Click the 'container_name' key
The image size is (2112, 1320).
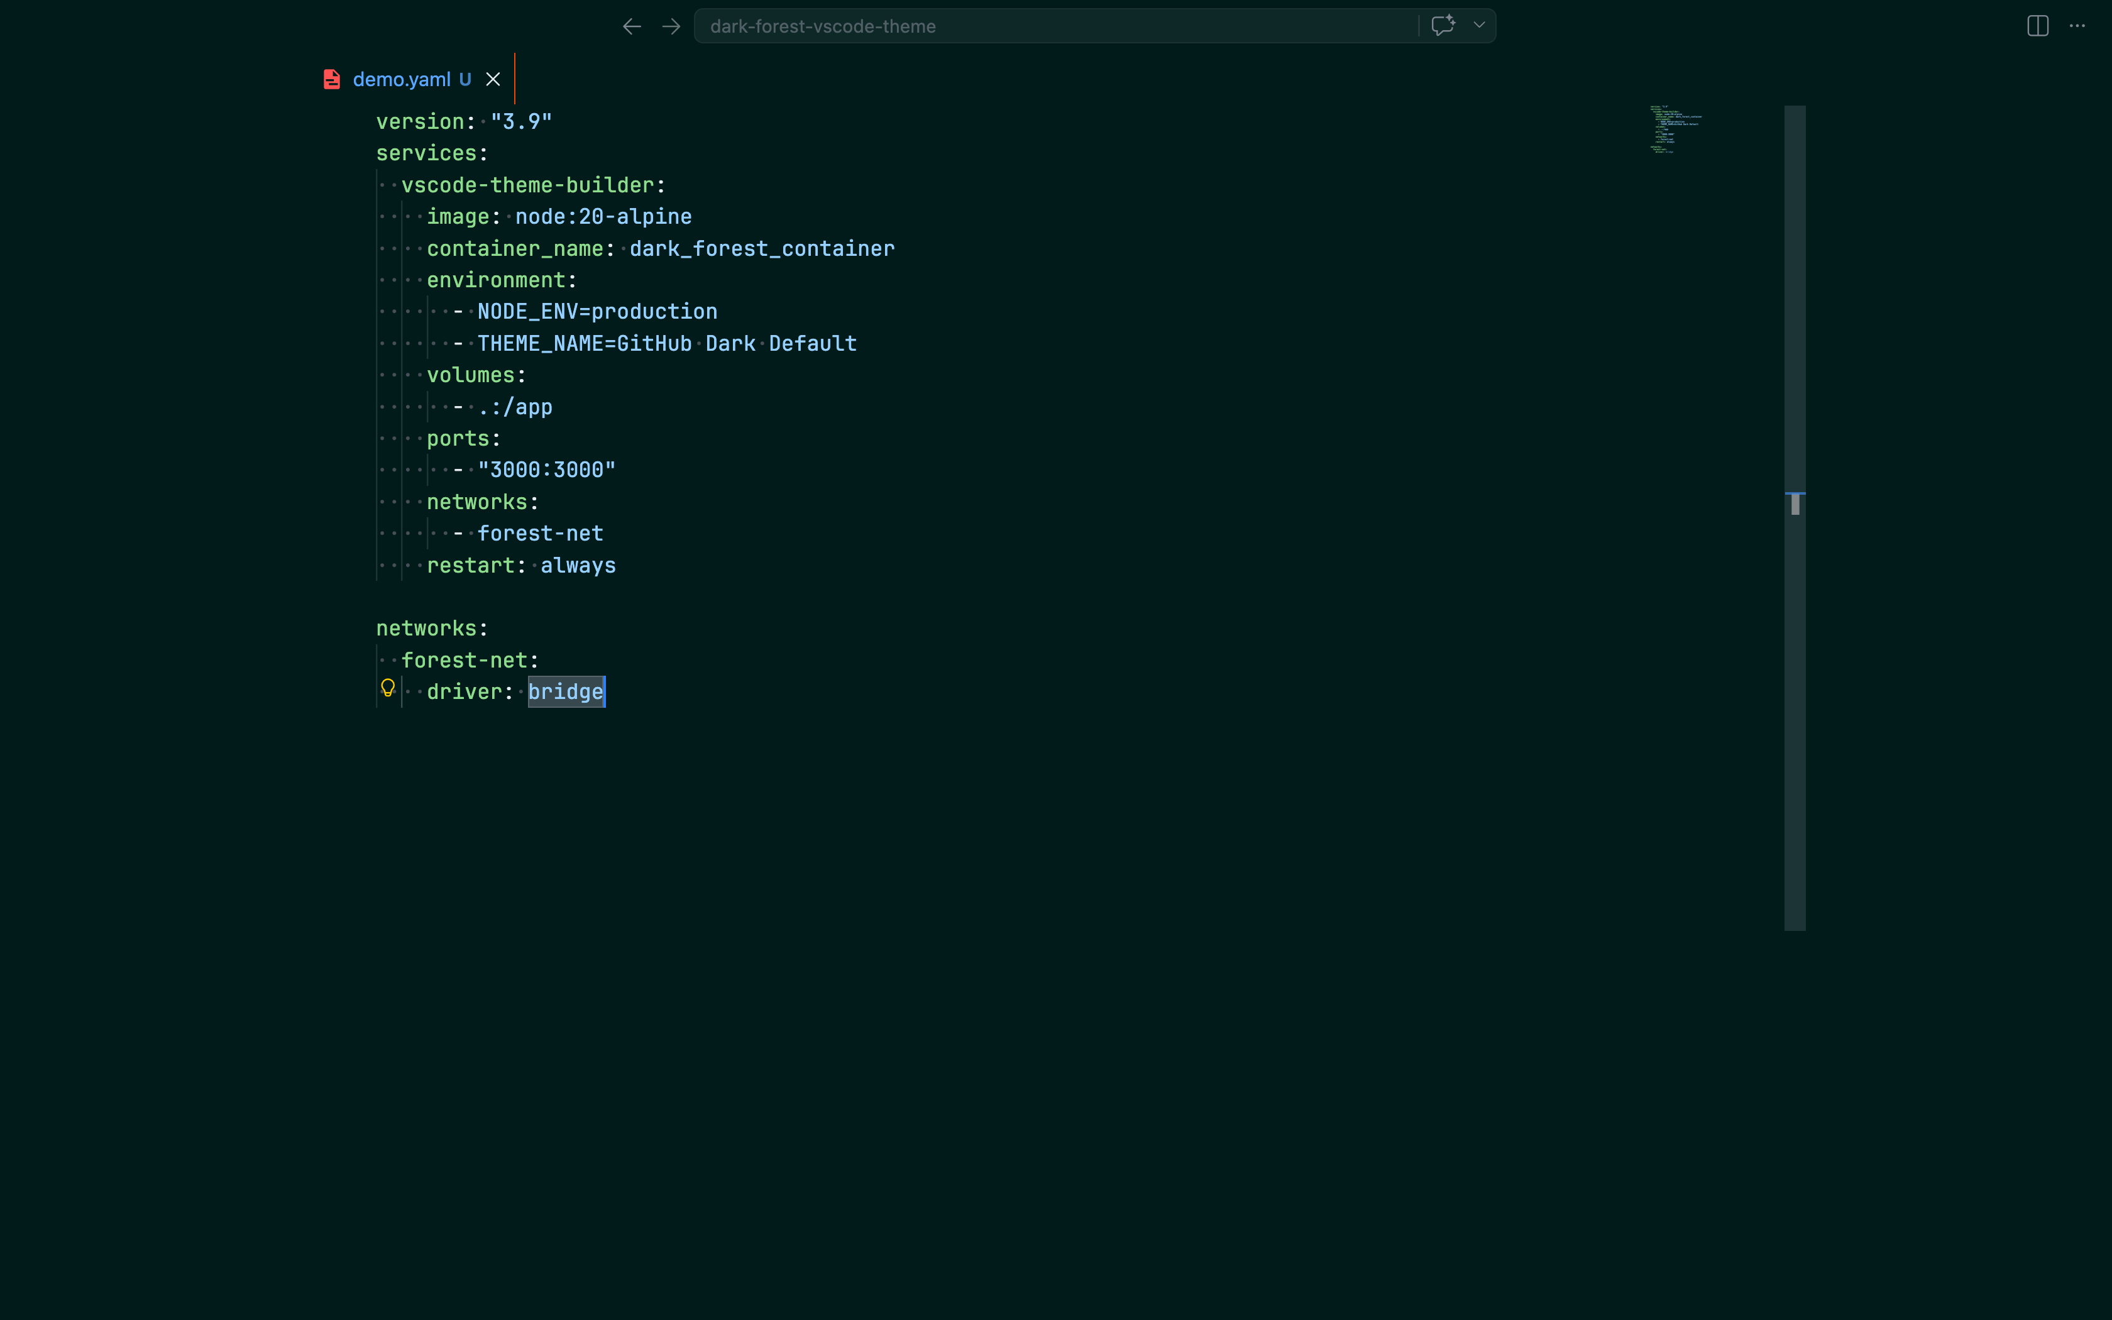515,249
